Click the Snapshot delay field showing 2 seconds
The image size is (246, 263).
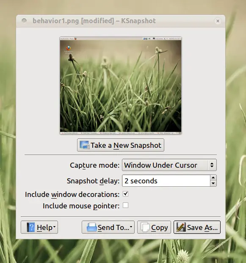pyautogui.click(x=166, y=181)
